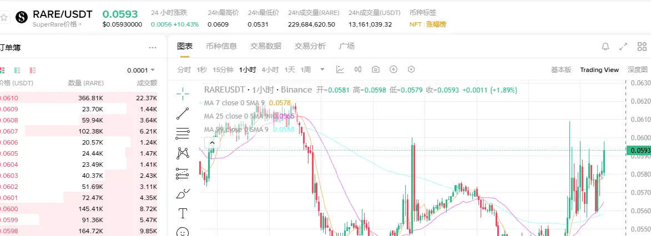This screenshot has height=236, width=651.
Task: Show both buy and sell orders view
Action: coord(2,70)
